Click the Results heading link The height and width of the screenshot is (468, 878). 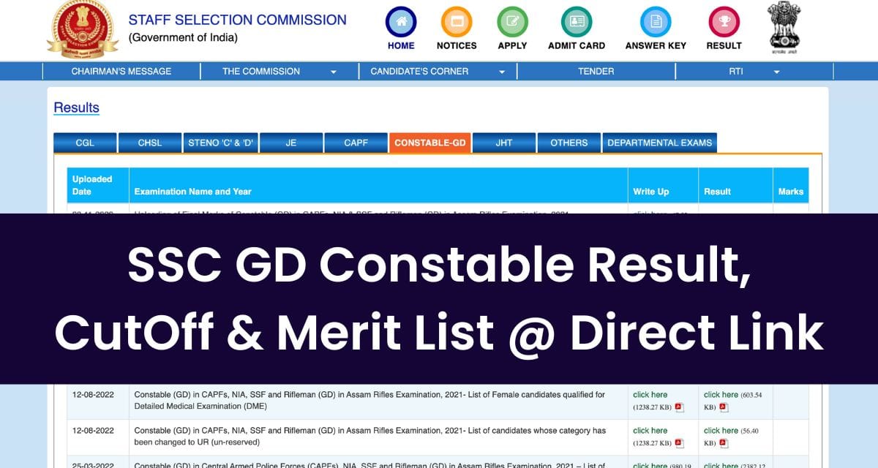[x=76, y=107]
